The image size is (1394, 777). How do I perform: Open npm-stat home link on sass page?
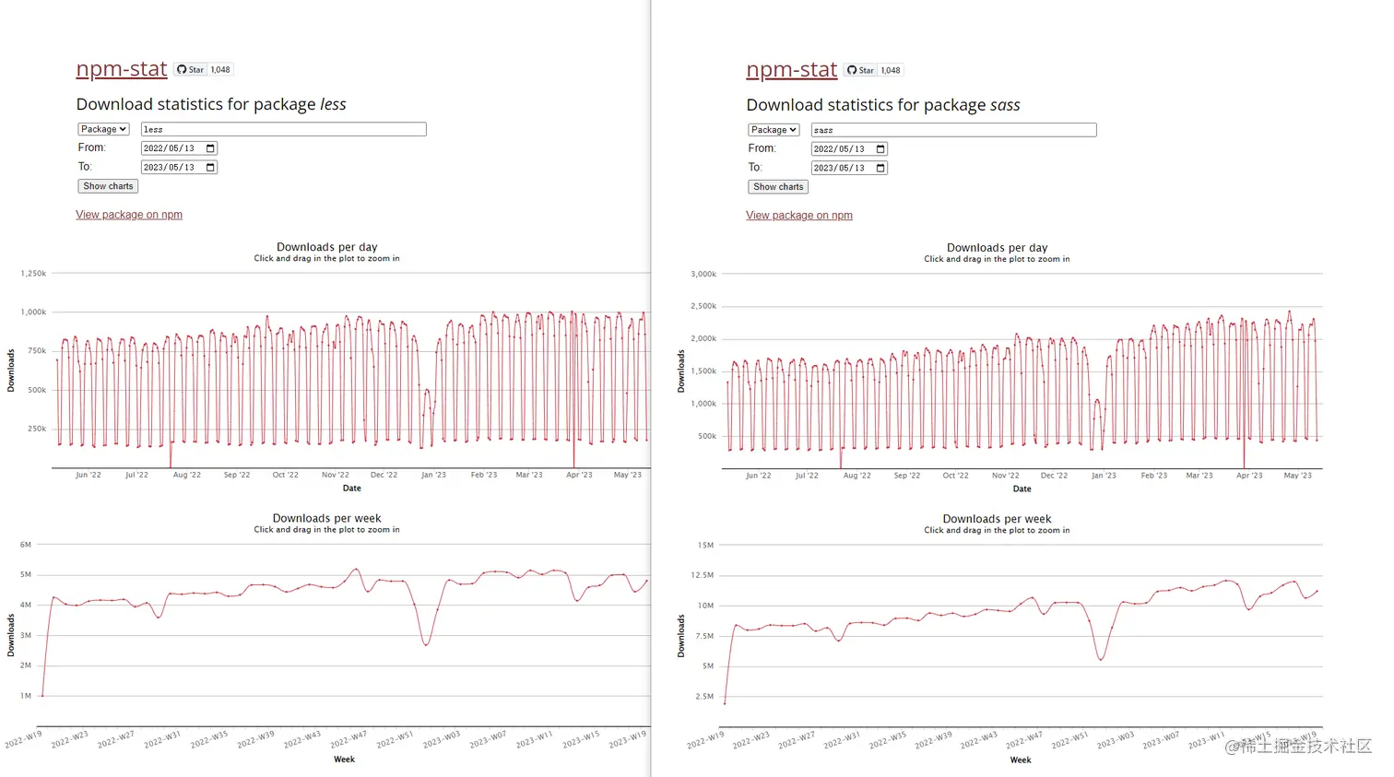click(x=792, y=70)
